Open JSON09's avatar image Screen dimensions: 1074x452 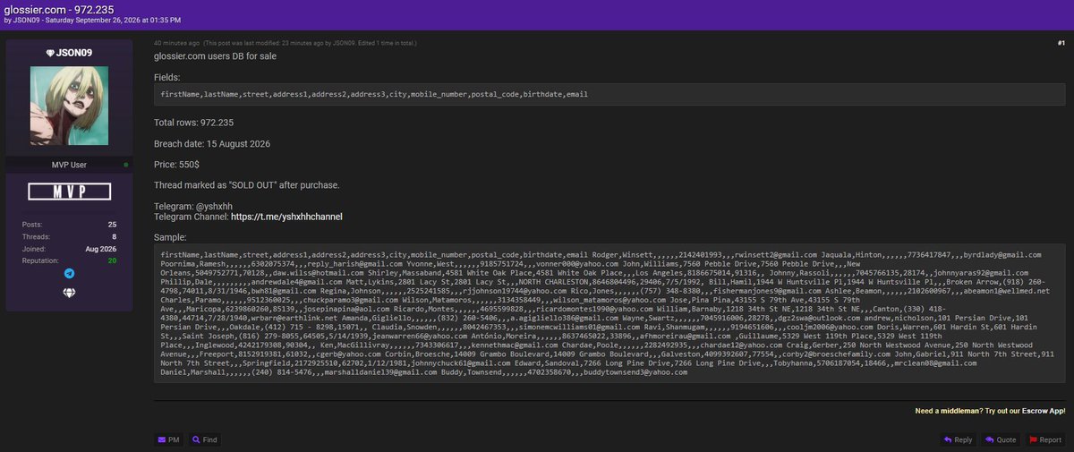coord(70,107)
